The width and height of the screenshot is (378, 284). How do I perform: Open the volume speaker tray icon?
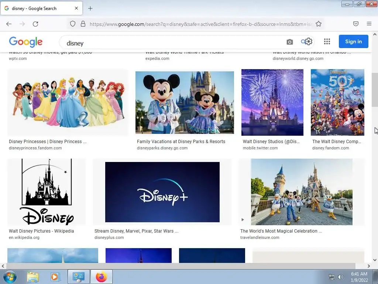coord(340,277)
